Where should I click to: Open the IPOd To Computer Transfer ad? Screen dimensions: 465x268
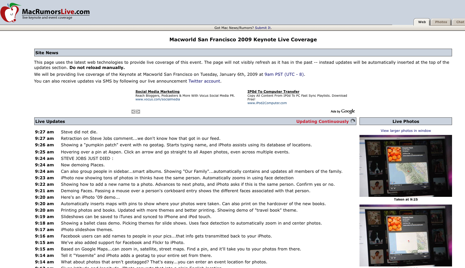[273, 91]
